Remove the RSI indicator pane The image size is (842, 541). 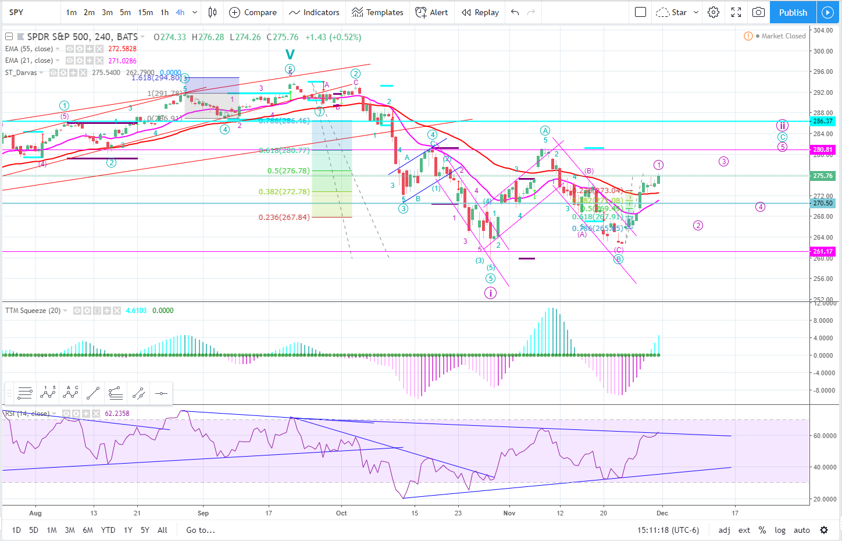(96, 414)
